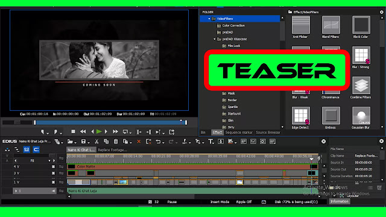
Task: Collapse the proDAD Vitascene folder
Action: [215, 39]
